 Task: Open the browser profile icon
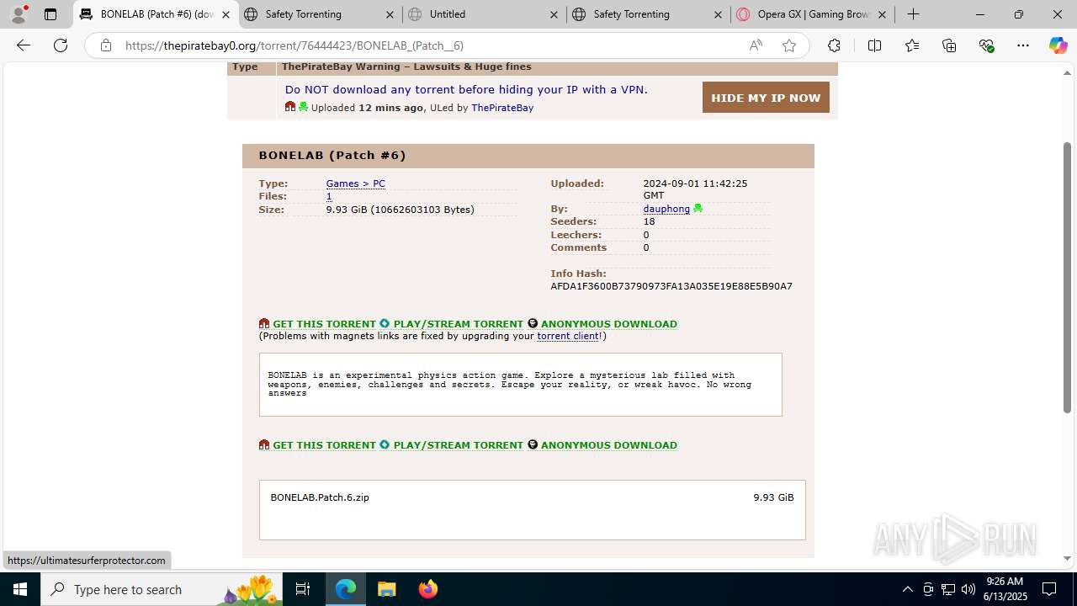pyautogui.click(x=19, y=14)
